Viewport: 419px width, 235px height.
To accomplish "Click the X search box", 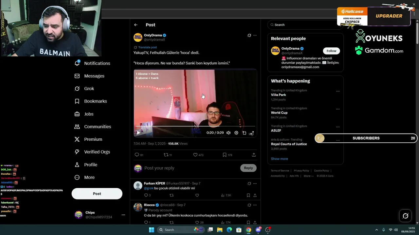I will point(305,25).
